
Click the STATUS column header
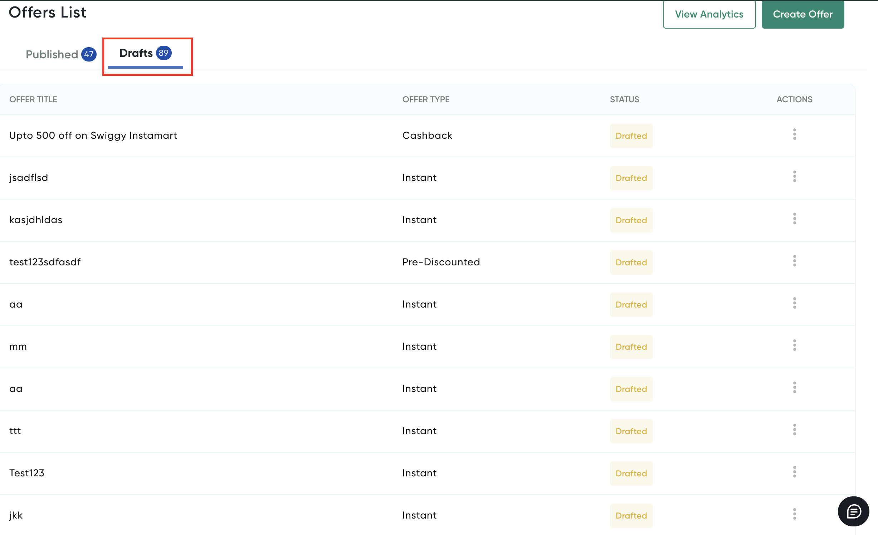(624, 99)
